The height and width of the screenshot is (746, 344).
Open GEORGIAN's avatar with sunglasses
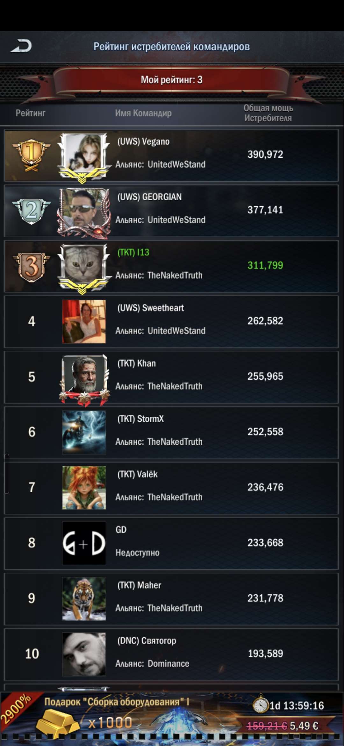click(84, 212)
